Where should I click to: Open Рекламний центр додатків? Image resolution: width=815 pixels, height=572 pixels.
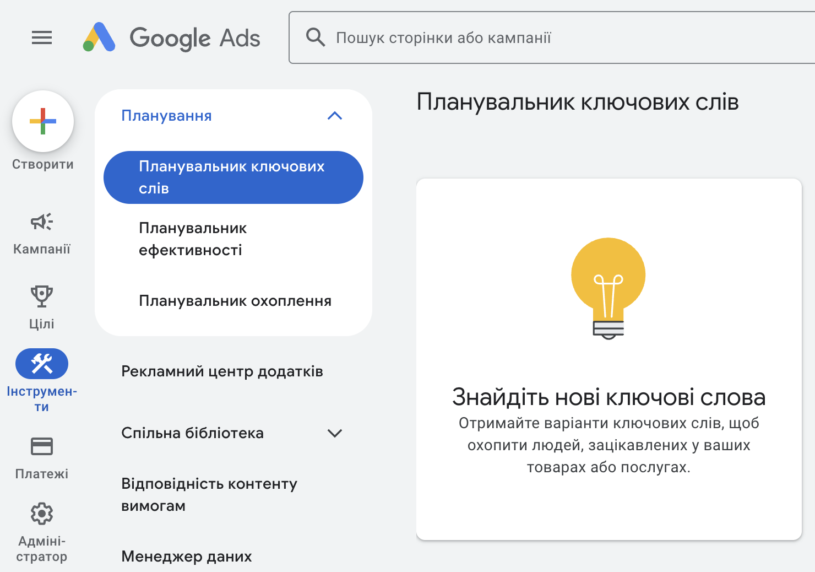(222, 371)
